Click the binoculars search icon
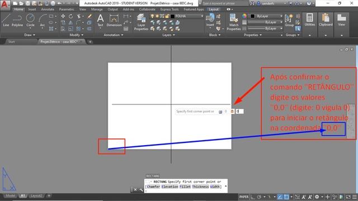 click(252, 3)
